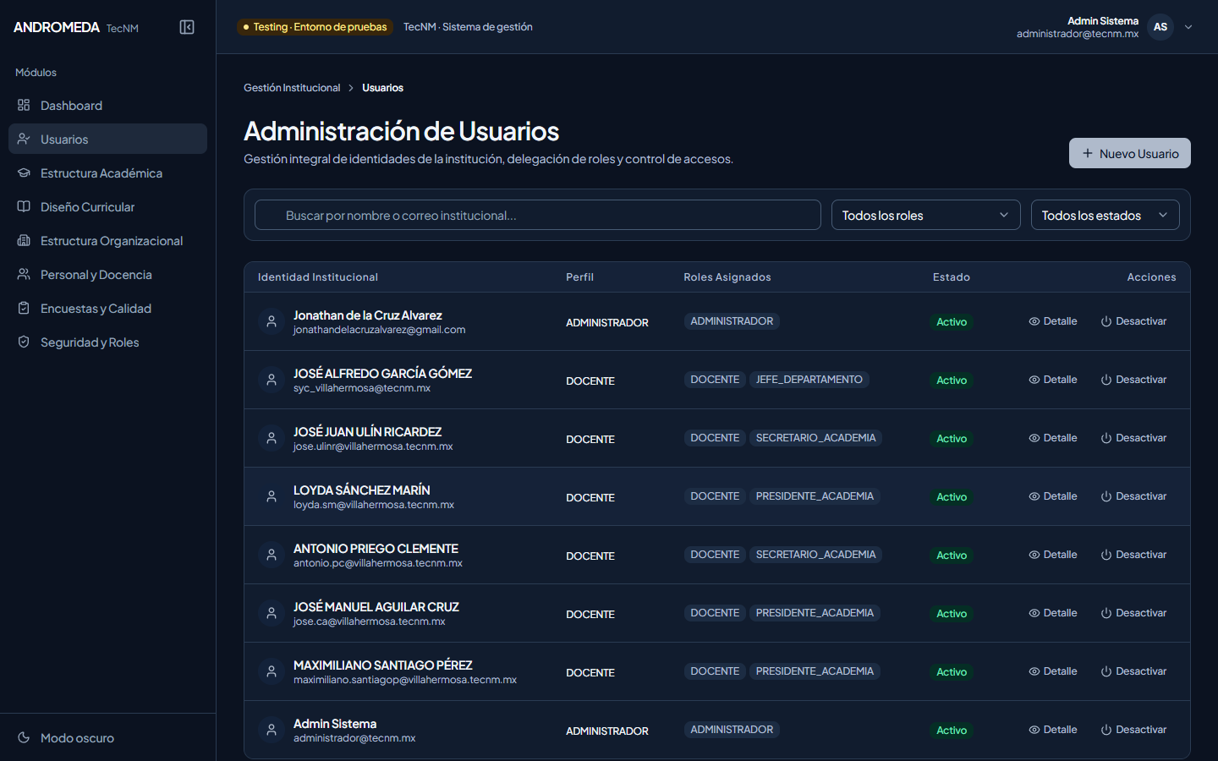1218x761 pixels.
Task: Desactivar user JOSÉ ALFREDO GARCÍA GÓMEZ
Action: (x=1133, y=380)
